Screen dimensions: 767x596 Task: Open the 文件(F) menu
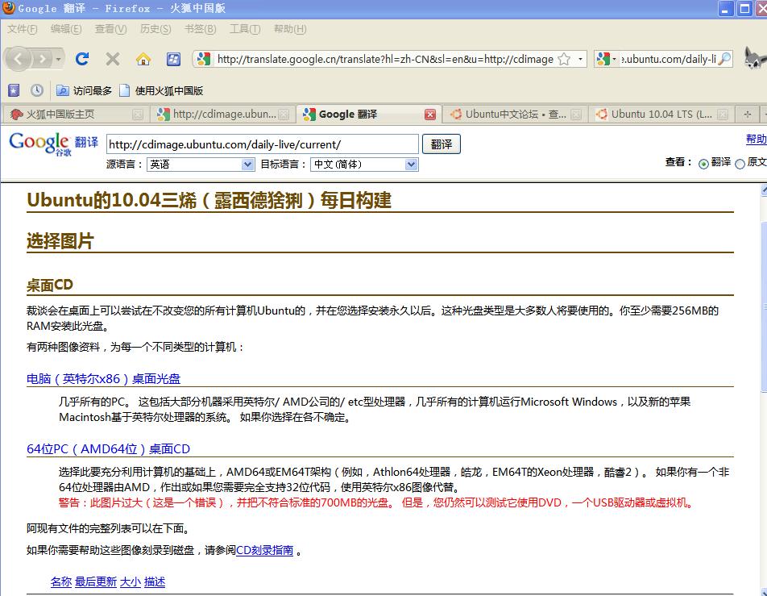22,29
